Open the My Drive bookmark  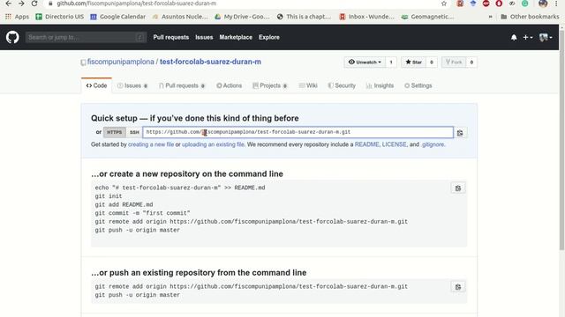tap(242, 17)
